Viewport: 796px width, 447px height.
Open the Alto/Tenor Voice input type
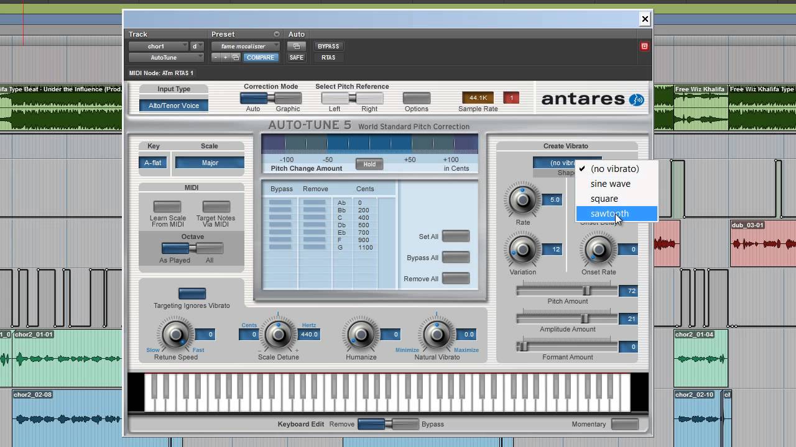pos(174,106)
